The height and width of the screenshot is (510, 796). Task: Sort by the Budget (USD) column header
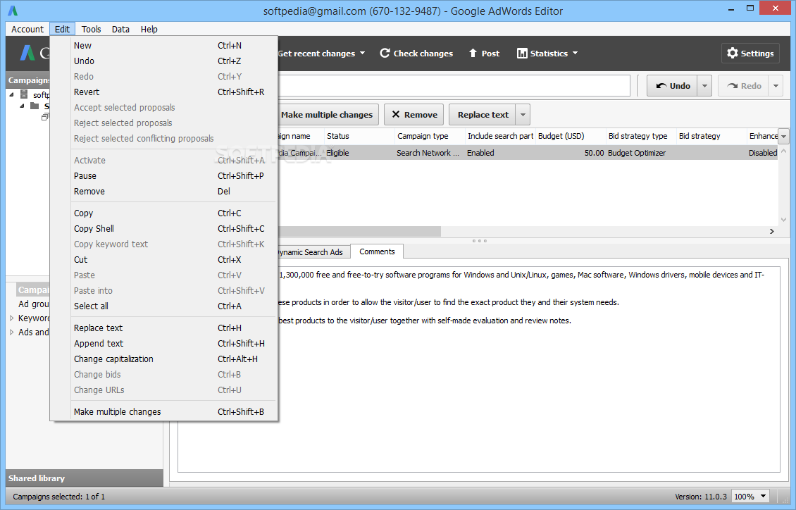(x=571, y=136)
